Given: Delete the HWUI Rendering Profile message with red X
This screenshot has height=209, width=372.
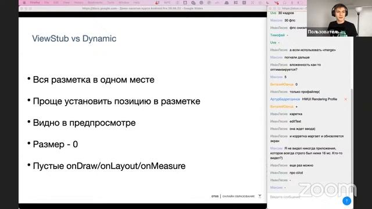Looking at the screenshot, I should (345, 99).
